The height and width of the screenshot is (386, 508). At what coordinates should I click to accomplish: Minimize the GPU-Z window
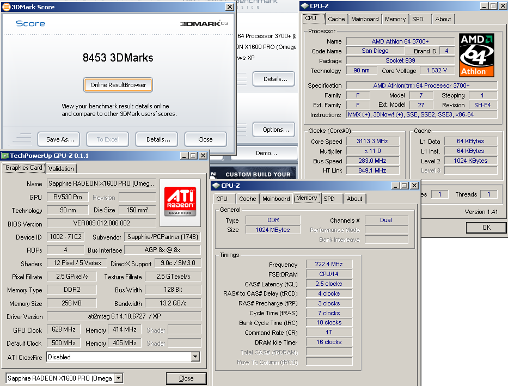click(x=185, y=156)
